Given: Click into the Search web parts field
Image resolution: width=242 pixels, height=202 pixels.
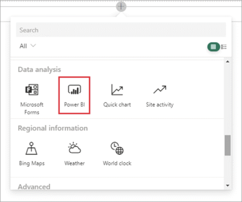Looking at the screenshot, I should (x=121, y=30).
